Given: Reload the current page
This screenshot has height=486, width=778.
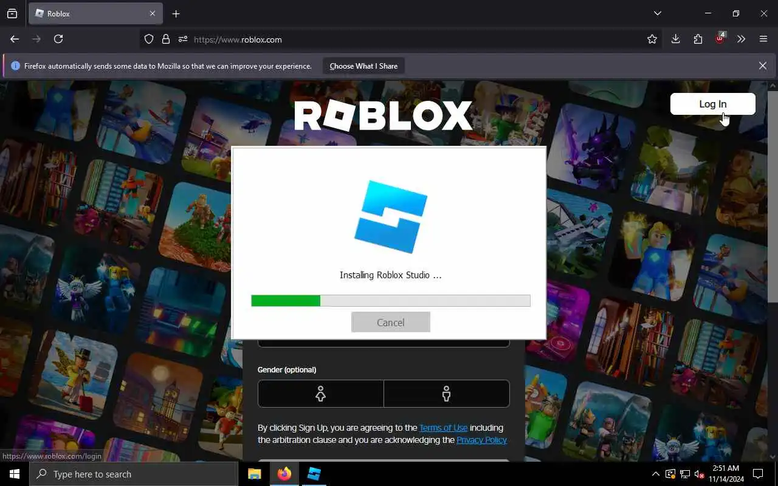Looking at the screenshot, I should point(58,39).
